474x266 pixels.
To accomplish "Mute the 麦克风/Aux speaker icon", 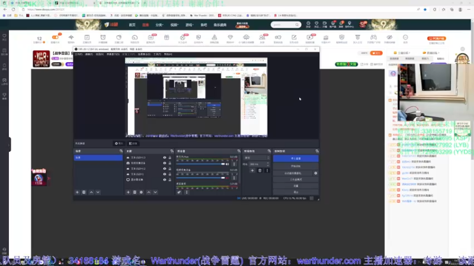I will 228,164.
